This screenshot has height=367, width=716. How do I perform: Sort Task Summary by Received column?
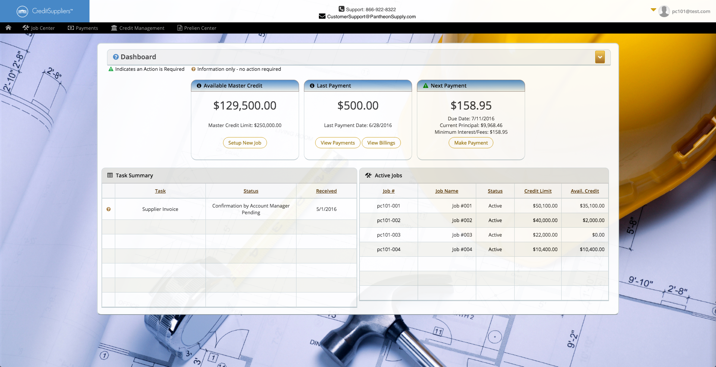point(326,191)
